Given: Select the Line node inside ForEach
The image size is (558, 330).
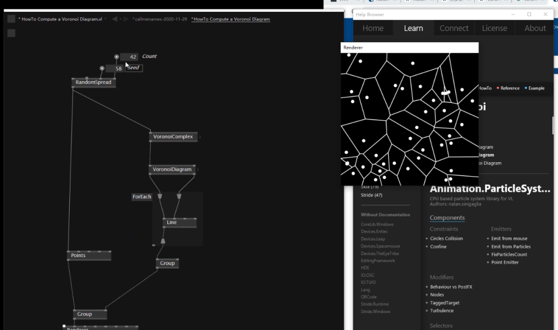Looking at the screenshot, I should click(180, 222).
